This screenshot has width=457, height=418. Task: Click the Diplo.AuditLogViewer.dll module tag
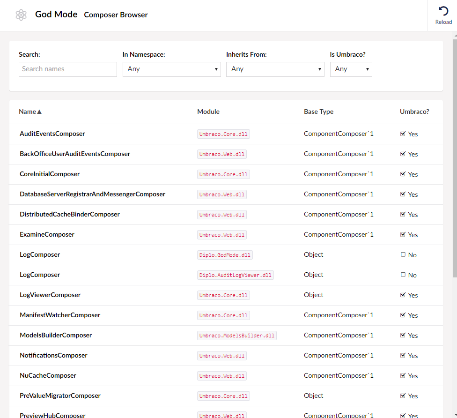pyautogui.click(x=235, y=275)
